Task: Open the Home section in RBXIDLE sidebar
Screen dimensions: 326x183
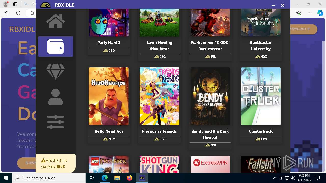Action: (x=56, y=21)
